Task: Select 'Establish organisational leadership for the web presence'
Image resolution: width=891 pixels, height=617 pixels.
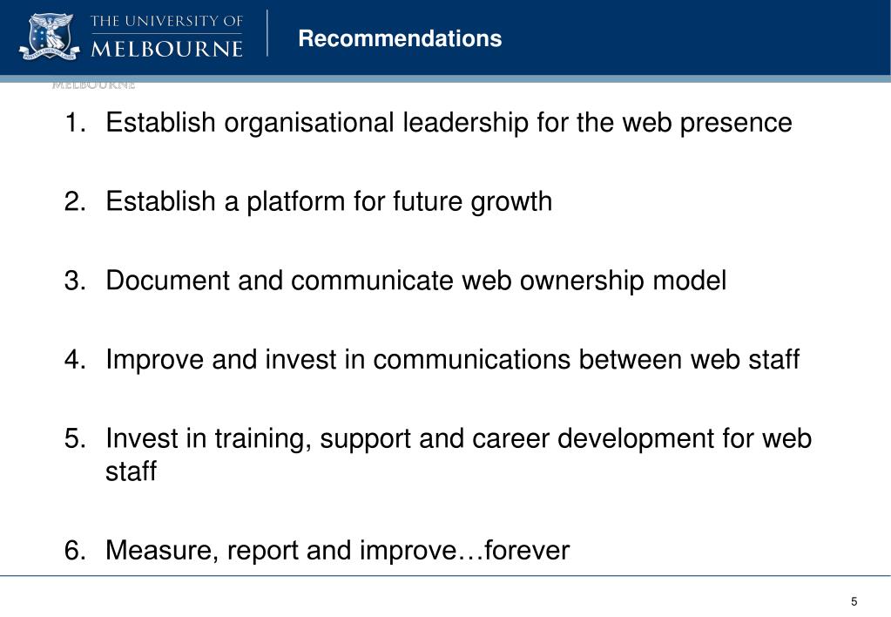Action: tap(449, 124)
